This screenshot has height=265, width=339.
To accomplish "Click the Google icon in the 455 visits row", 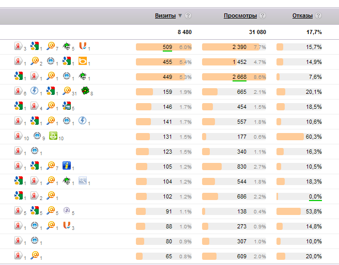I will 67,61.
